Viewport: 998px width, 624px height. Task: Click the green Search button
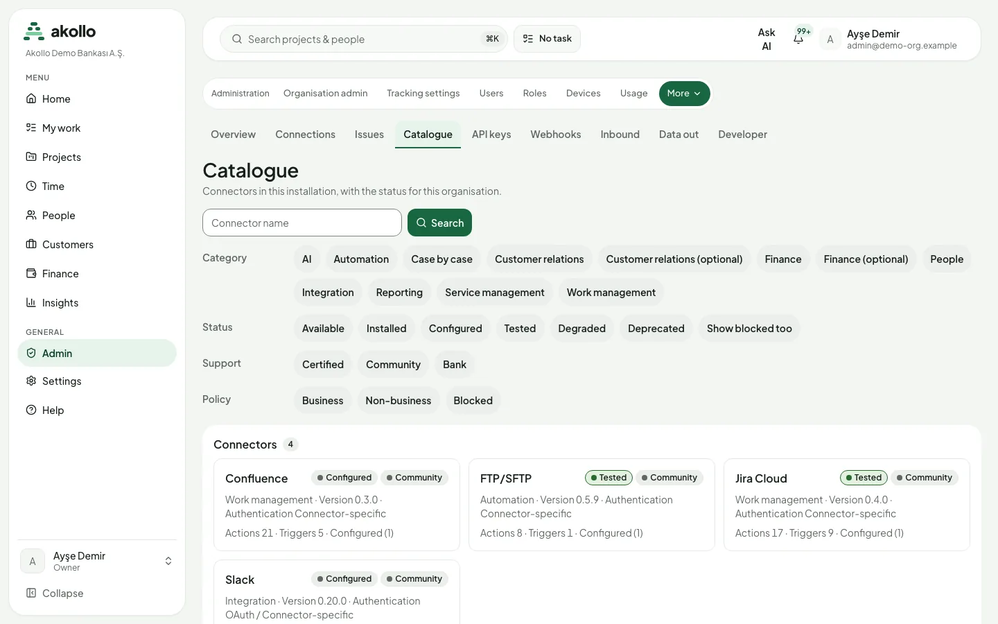coord(439,223)
